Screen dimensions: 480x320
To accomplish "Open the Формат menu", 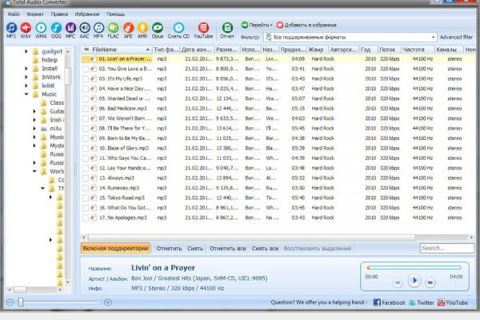I will pos(35,14).
